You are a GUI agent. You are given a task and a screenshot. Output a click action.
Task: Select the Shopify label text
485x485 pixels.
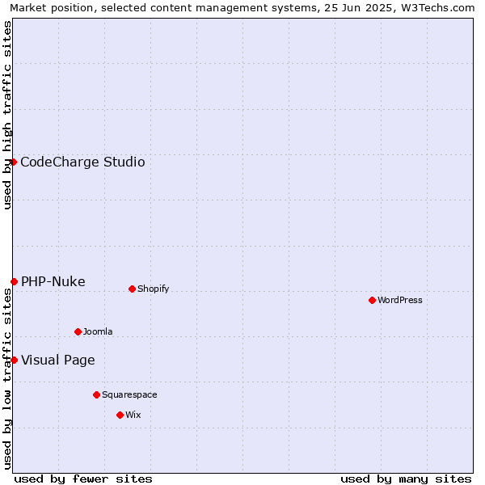(x=153, y=289)
